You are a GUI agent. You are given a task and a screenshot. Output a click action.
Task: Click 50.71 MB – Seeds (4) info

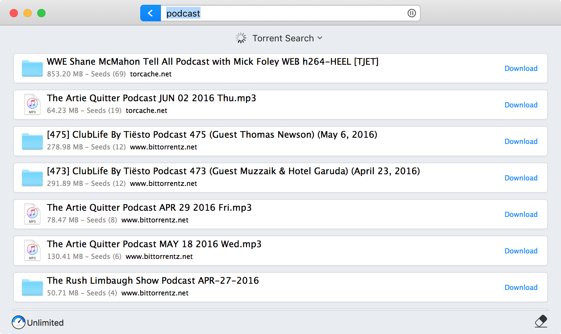point(82,293)
